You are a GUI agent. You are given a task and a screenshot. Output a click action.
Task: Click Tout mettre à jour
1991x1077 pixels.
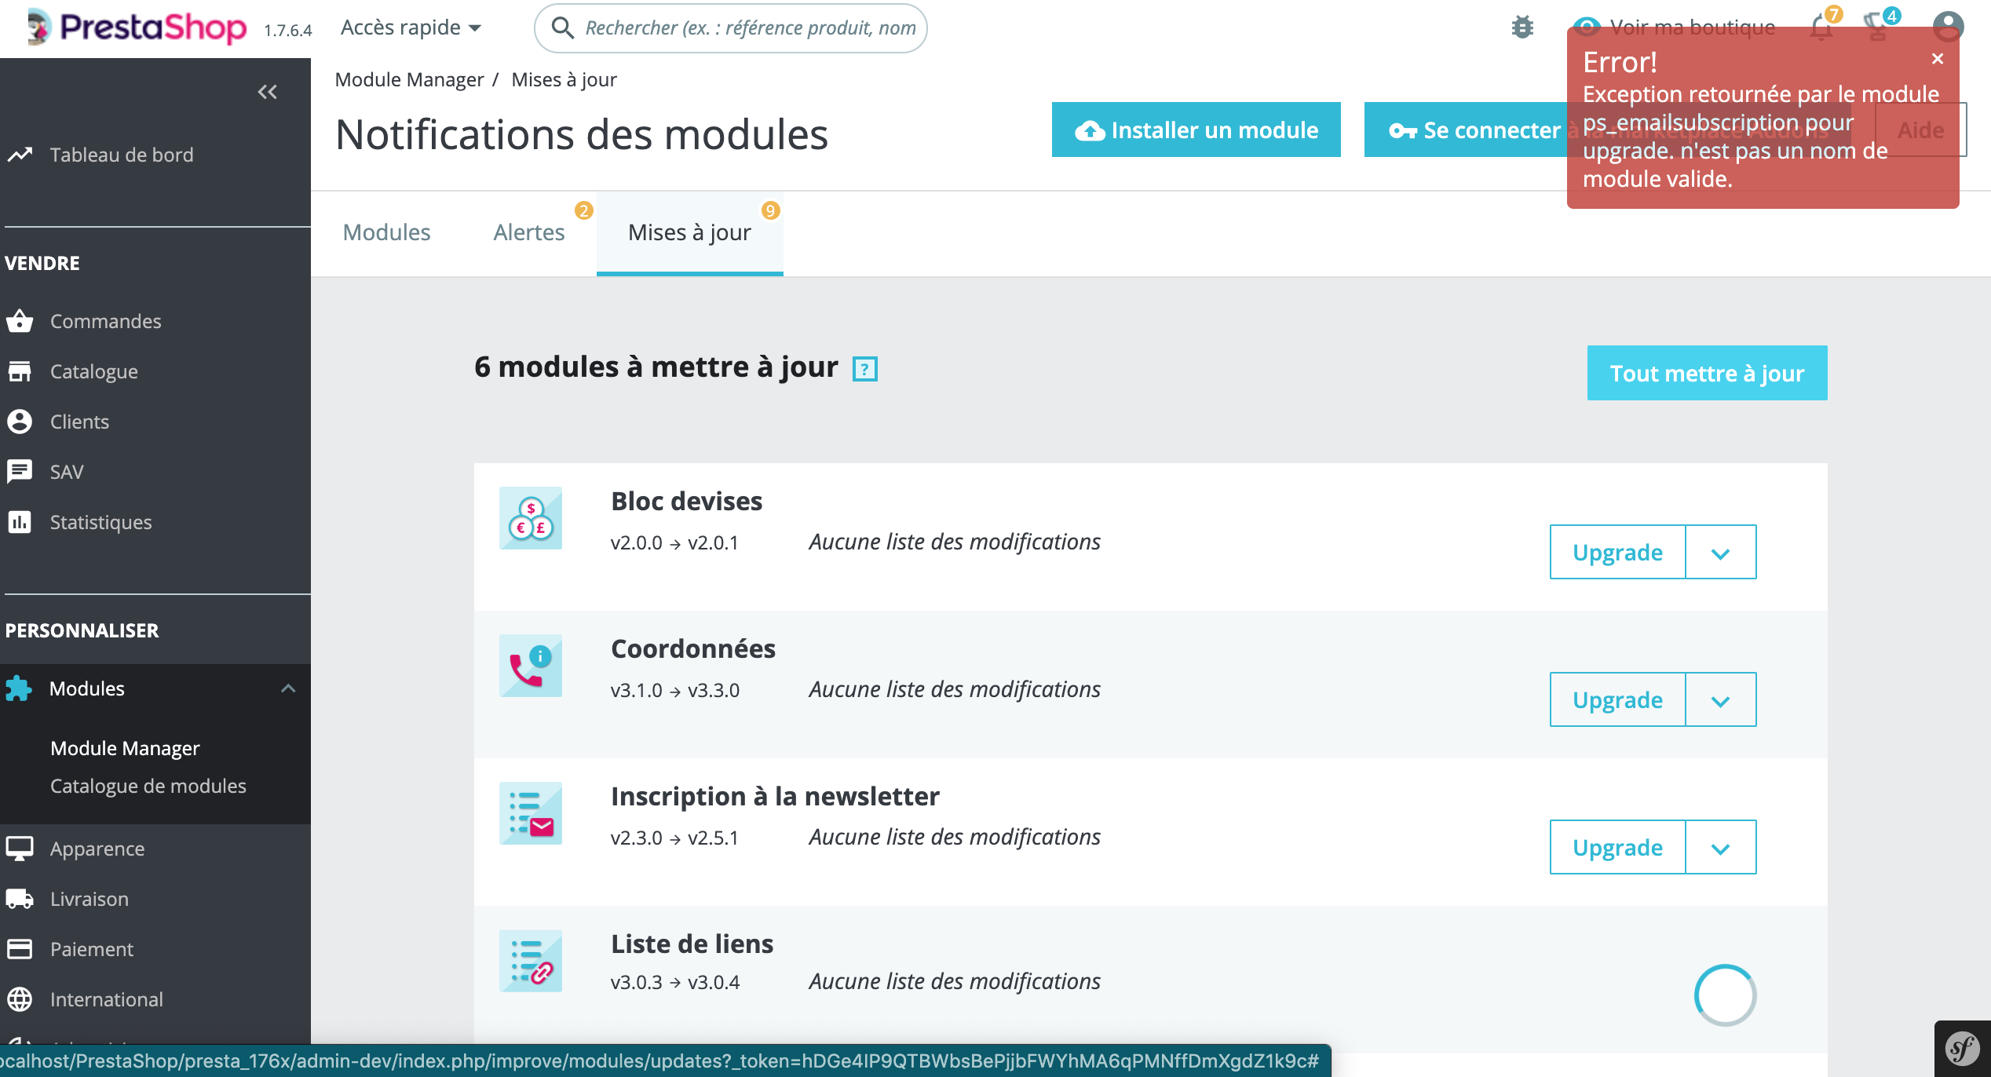(1706, 373)
